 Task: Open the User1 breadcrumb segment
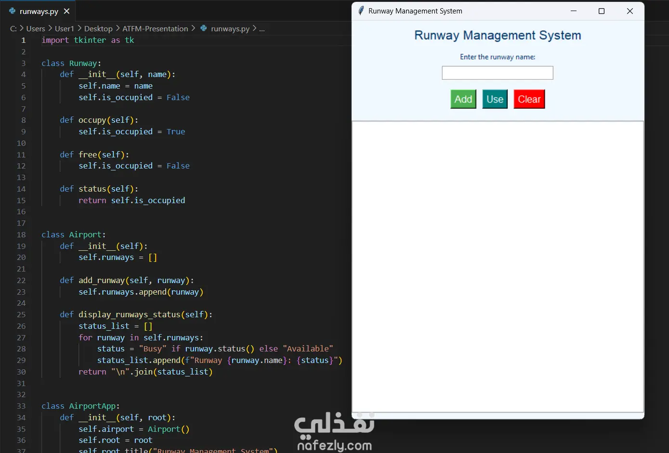(x=65, y=29)
